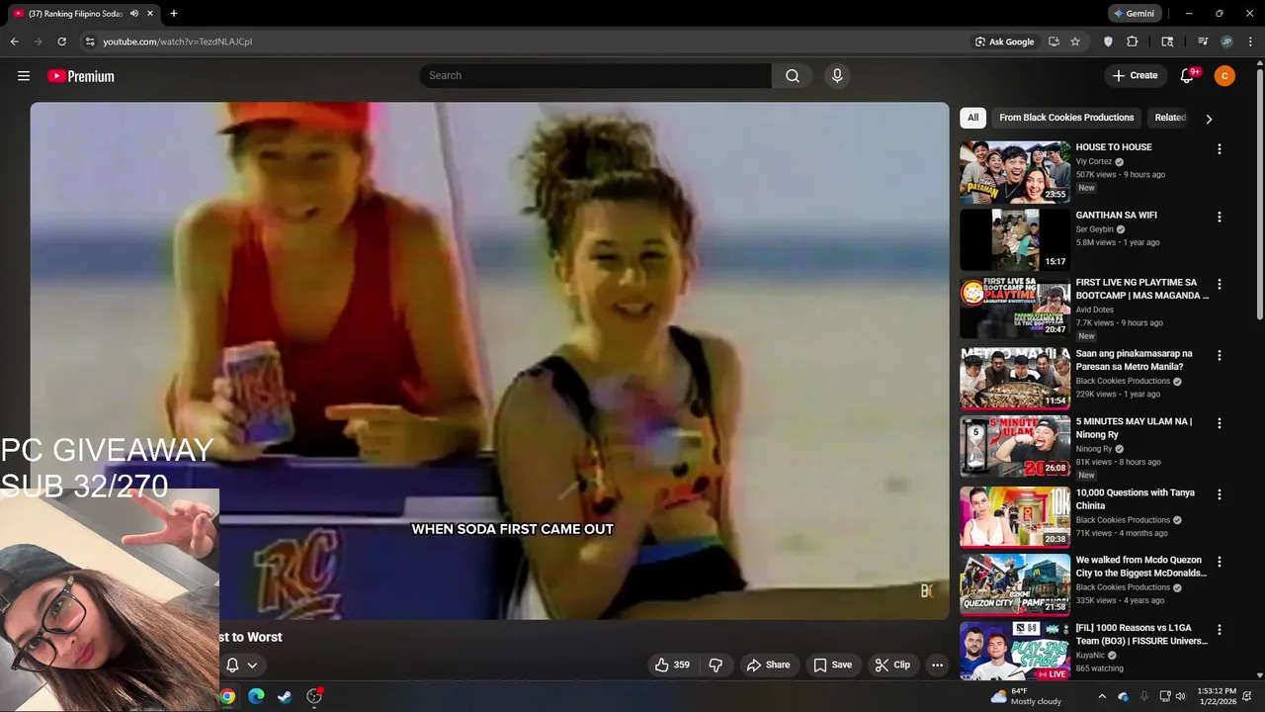This screenshot has width=1265, height=712.
Task: Open options for 5 MINUTES MAY ULAM video
Action: click(x=1219, y=423)
